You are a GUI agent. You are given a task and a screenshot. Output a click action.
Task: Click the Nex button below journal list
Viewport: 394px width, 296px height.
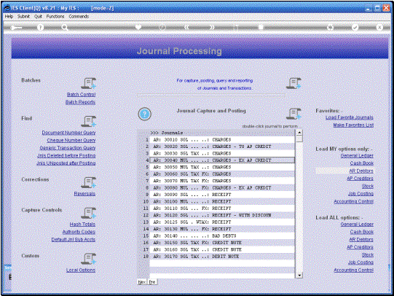coord(142,282)
